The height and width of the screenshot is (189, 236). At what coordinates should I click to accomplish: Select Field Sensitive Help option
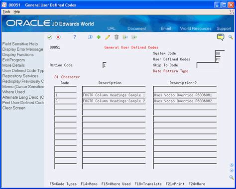[x=20, y=44]
